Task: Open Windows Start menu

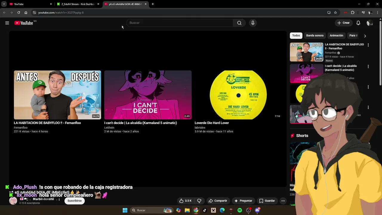Action: click(125, 210)
